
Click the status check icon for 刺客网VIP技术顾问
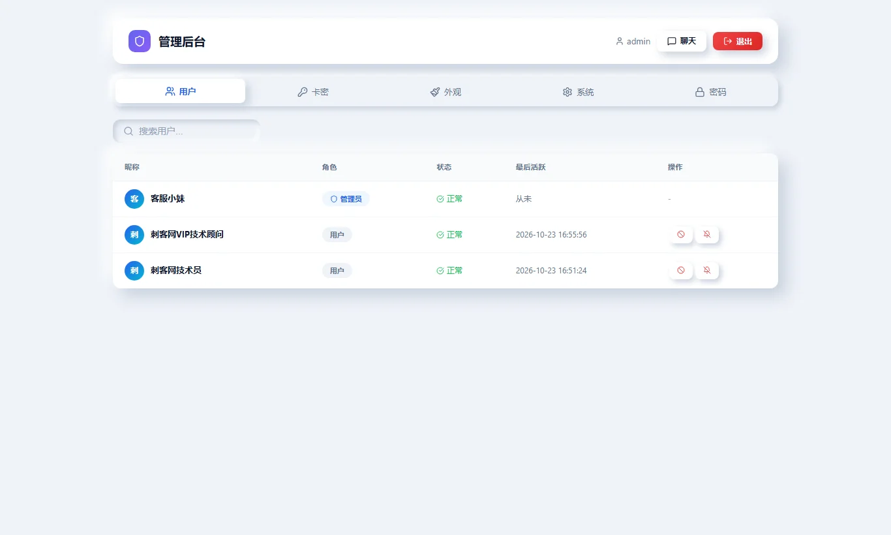(440, 235)
